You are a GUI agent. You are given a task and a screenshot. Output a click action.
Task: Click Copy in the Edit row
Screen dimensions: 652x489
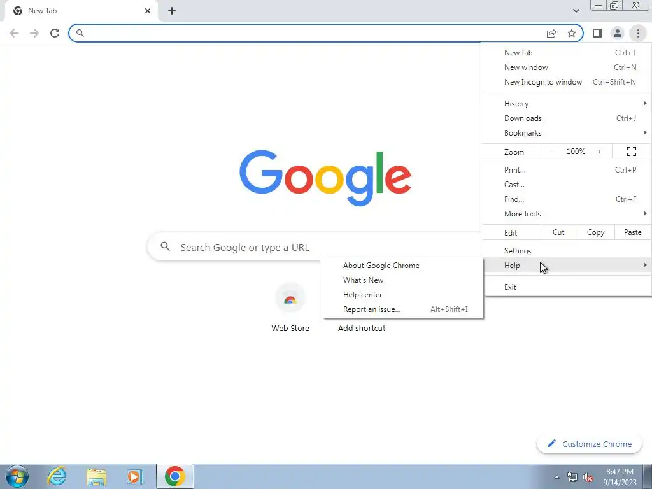595,232
